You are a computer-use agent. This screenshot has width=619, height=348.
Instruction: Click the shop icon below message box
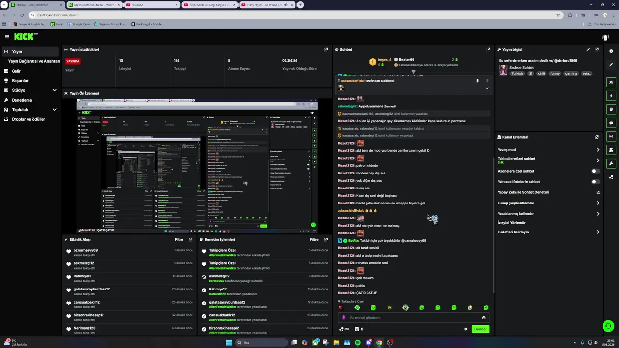click(357, 329)
